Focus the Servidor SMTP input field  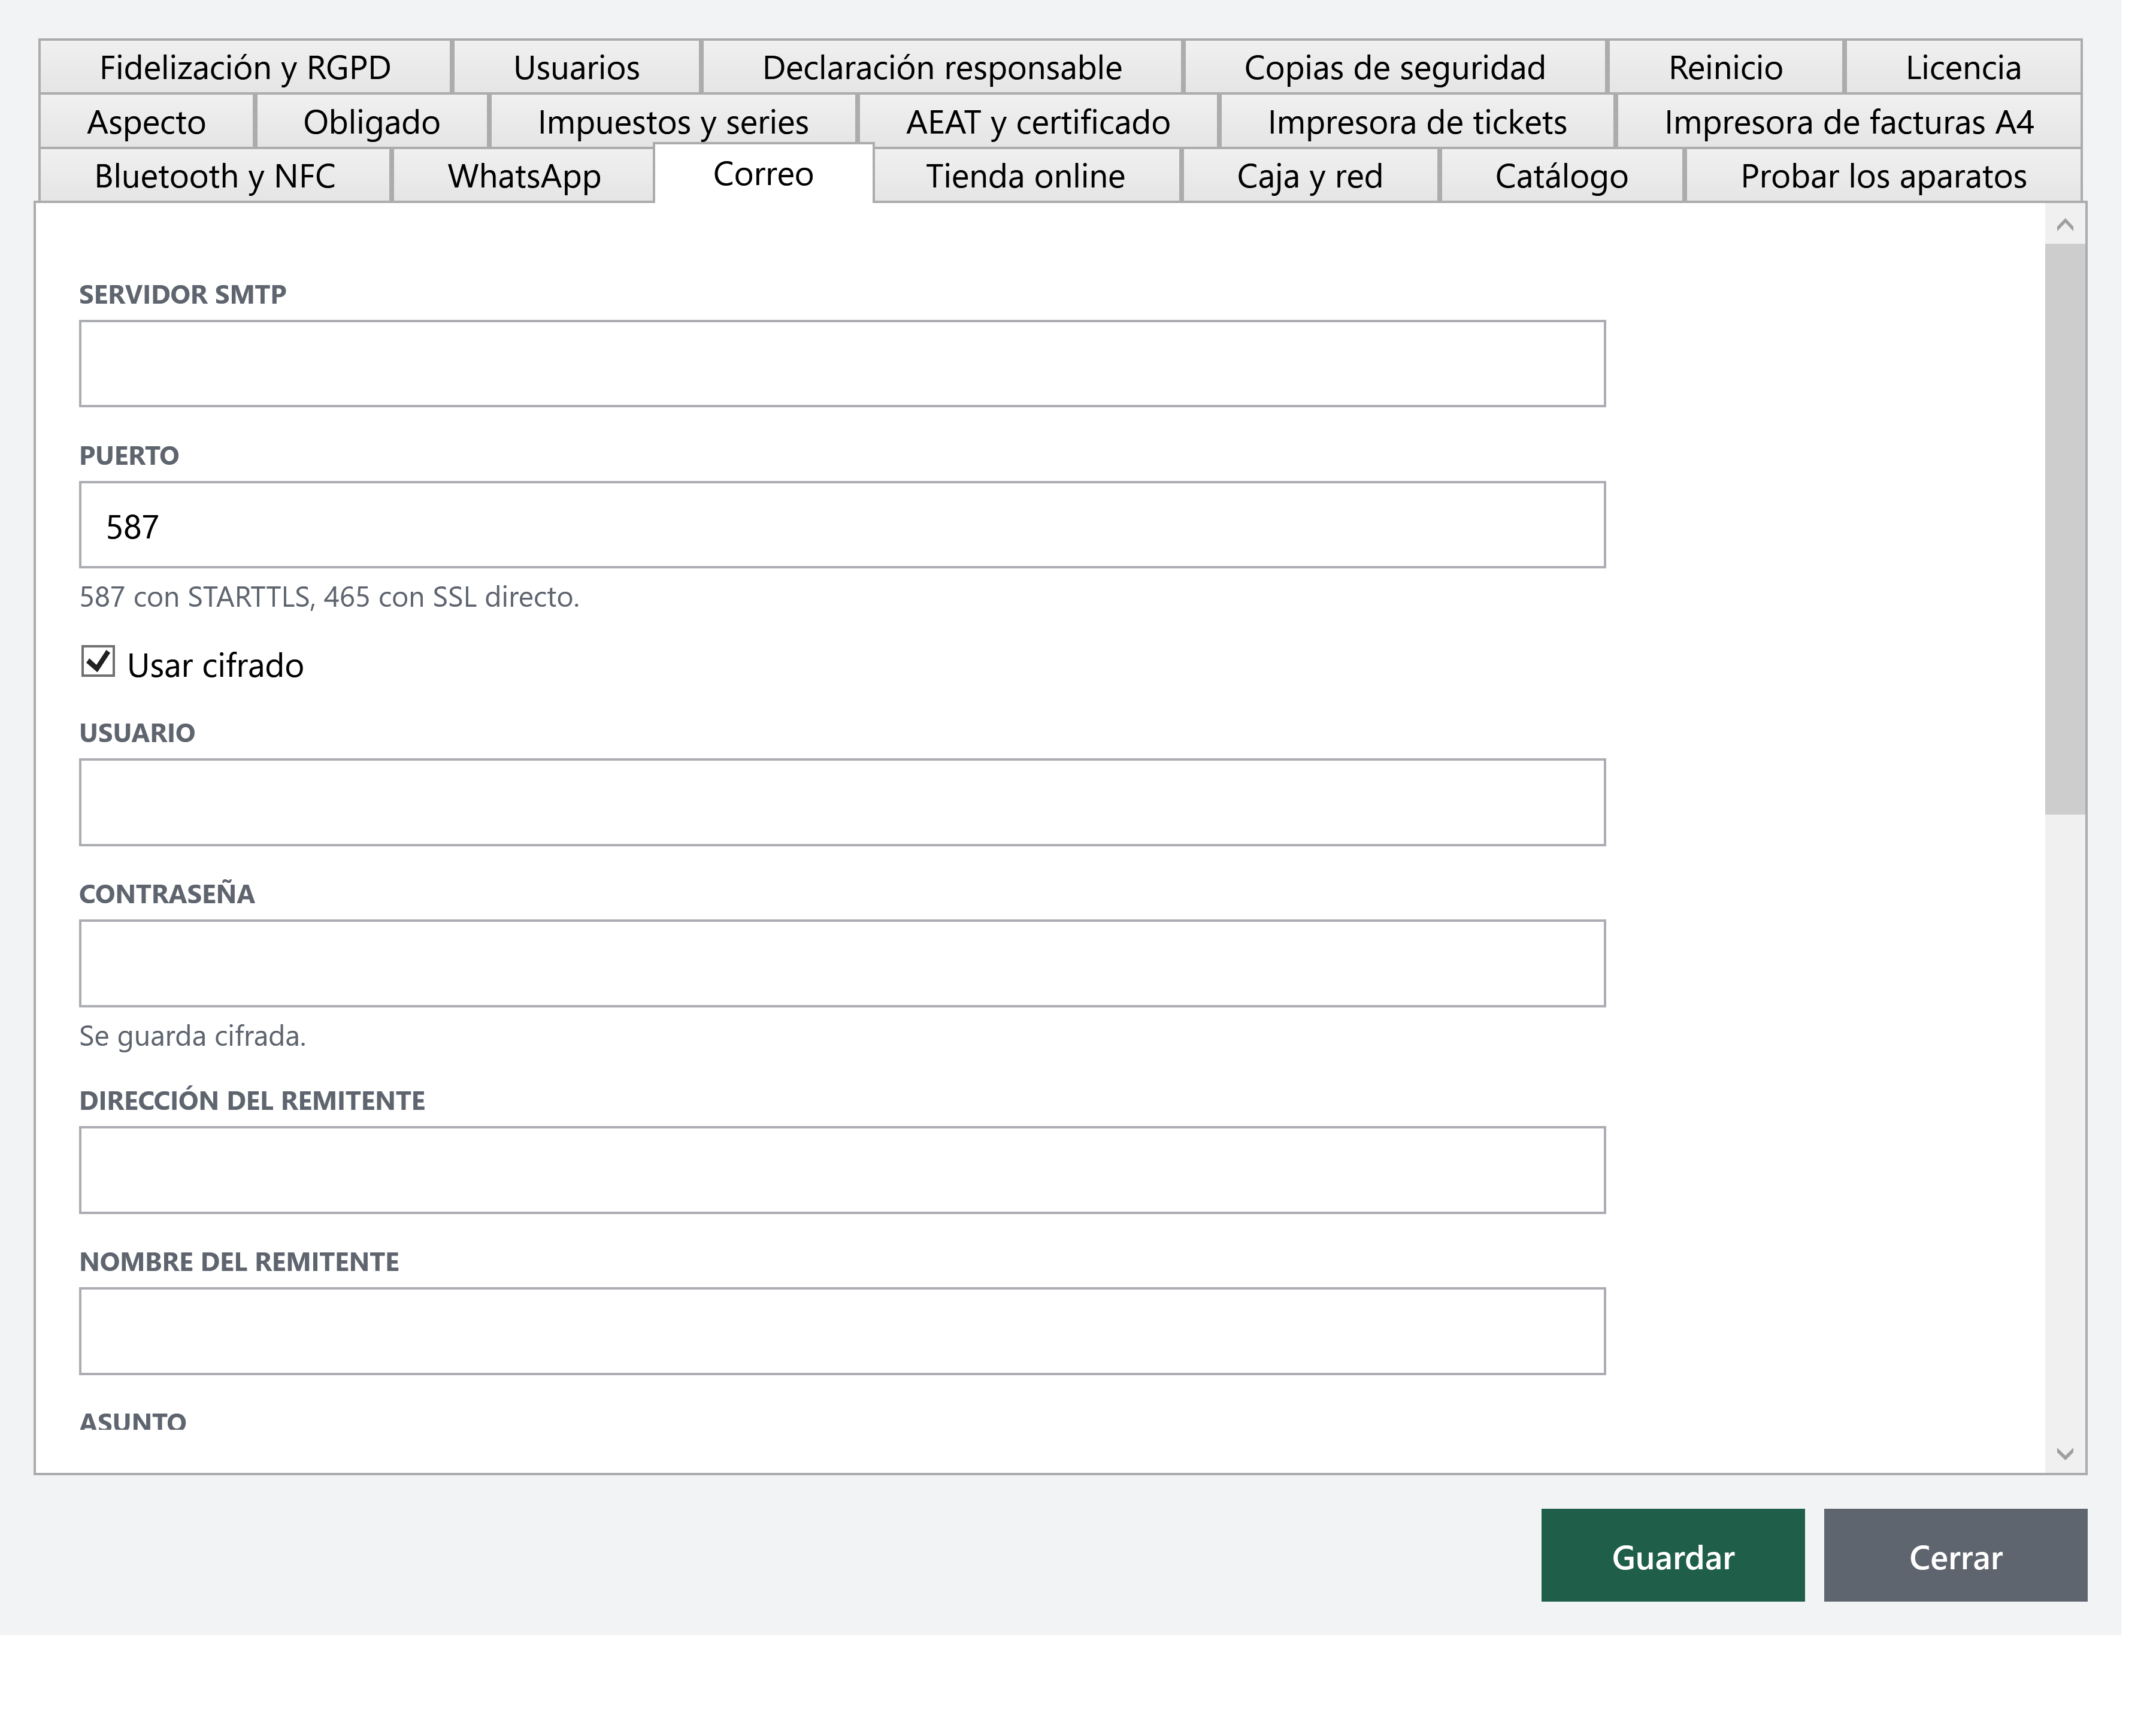click(x=842, y=364)
